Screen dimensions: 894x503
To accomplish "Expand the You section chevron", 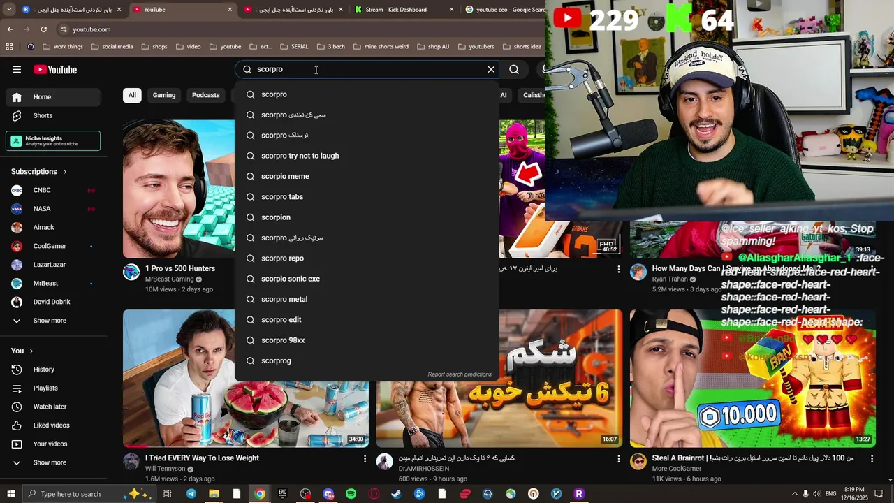I will coord(31,351).
